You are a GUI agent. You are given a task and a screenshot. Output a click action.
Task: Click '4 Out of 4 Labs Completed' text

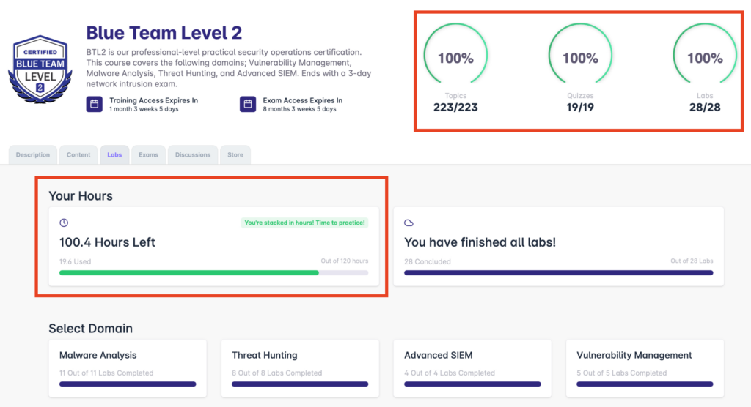click(x=450, y=373)
